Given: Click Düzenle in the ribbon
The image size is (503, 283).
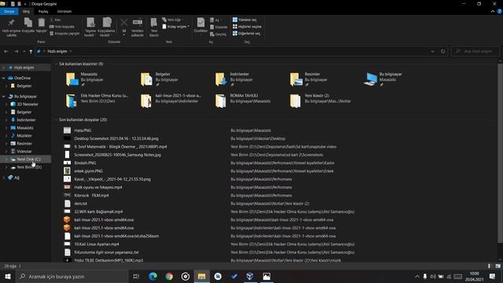Looking at the screenshot, I should pyautogui.click(x=218, y=27).
